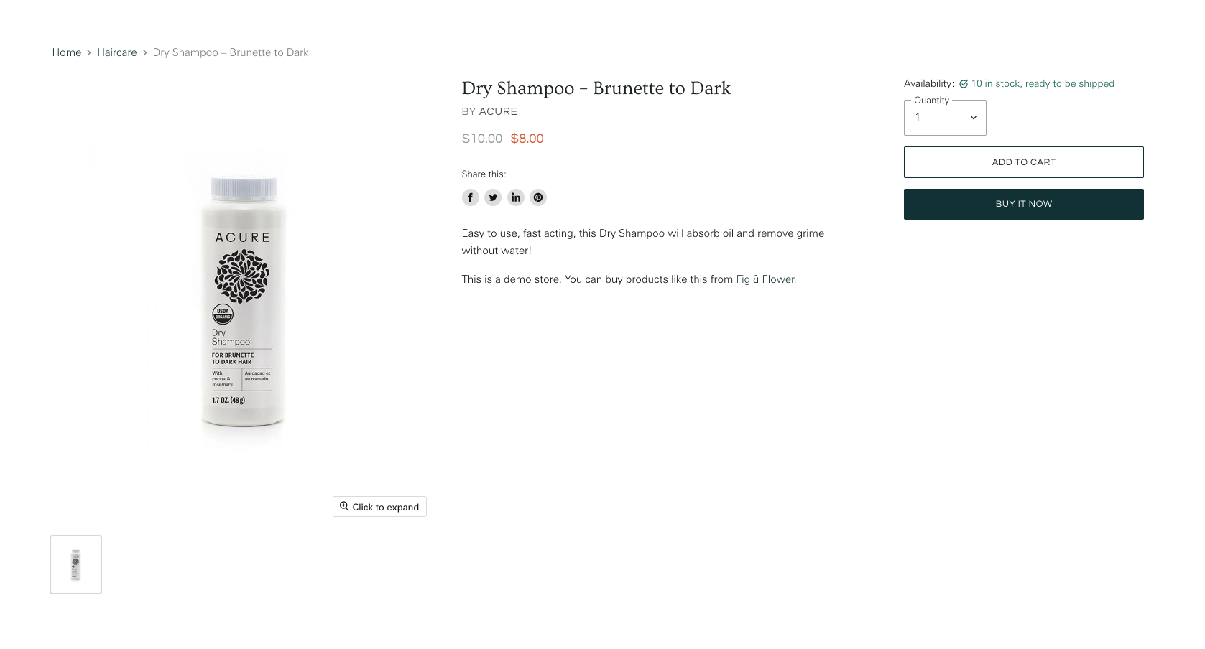
Task: Open the ACURE brand link
Action: [x=499, y=111]
